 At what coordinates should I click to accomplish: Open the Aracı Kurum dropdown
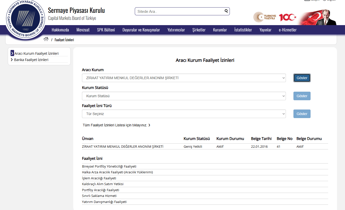pos(184,78)
